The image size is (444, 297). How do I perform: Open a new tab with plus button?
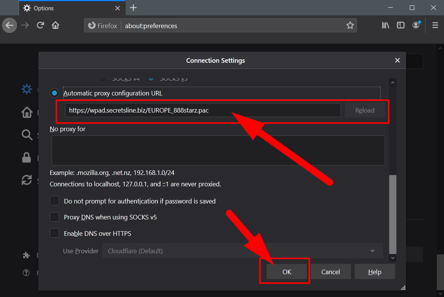(x=133, y=8)
